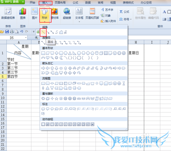Switch to the 插入 ribbon tab
The height and width of the screenshot is (151, 171).
pyautogui.click(x=45, y=3)
